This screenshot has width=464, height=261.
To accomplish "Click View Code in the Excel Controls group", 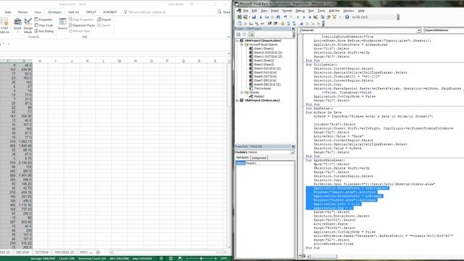I will pos(43,25).
